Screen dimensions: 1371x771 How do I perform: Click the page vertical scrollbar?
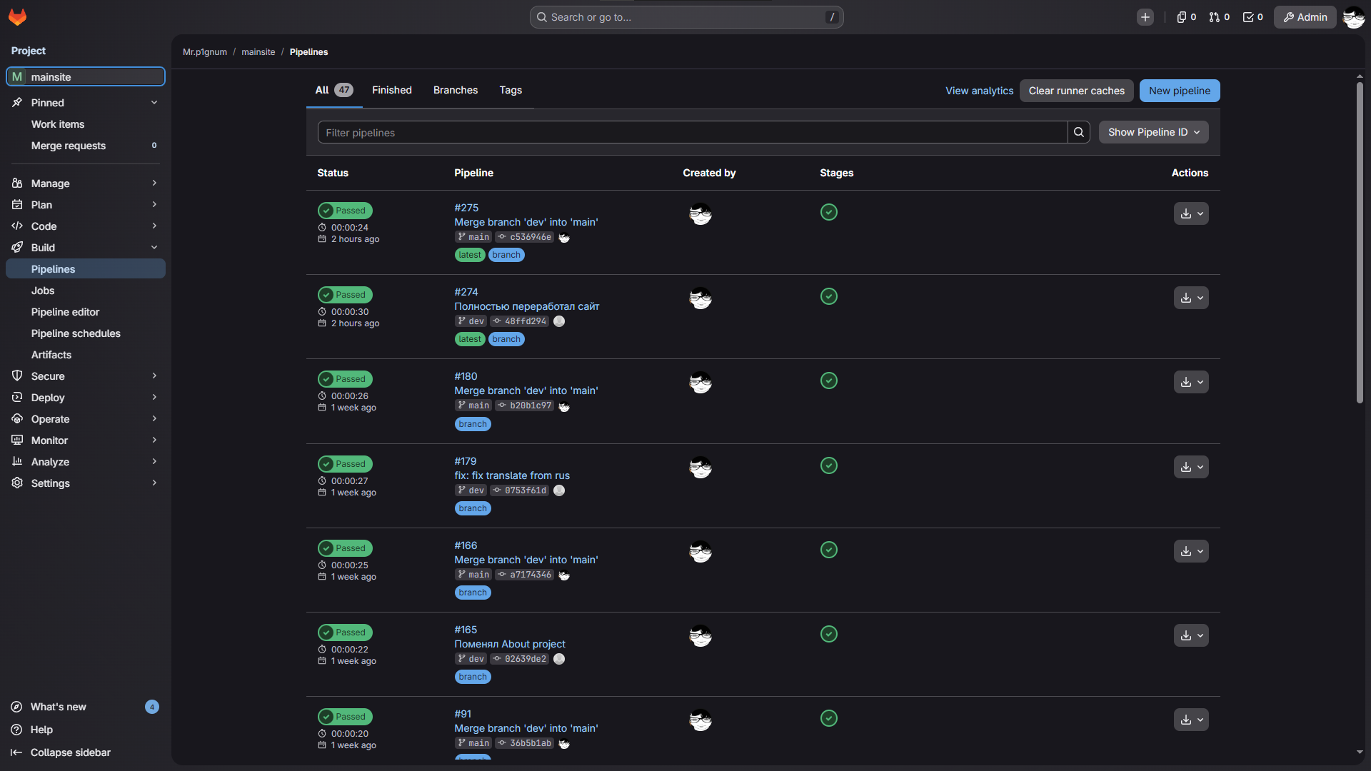(x=1360, y=243)
